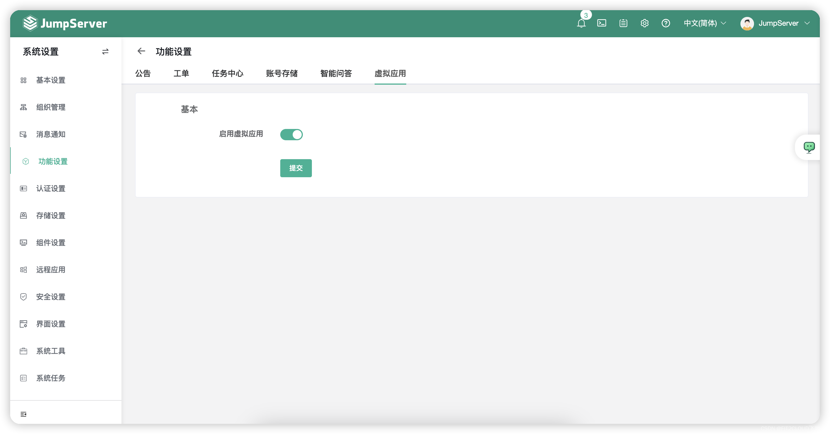The image size is (830, 434).
Task: Click the back arrow navigation button
Action: 140,51
